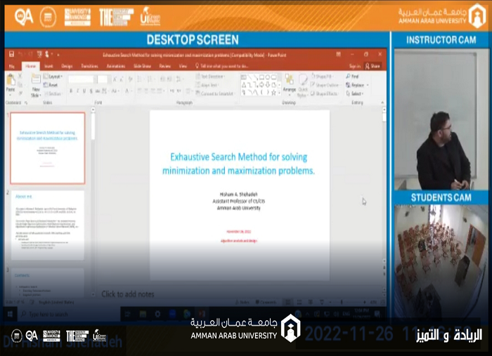Image resolution: width=492 pixels, height=356 pixels.
Task: Click the Save icon in quick access toolbar
Action: click(12, 54)
